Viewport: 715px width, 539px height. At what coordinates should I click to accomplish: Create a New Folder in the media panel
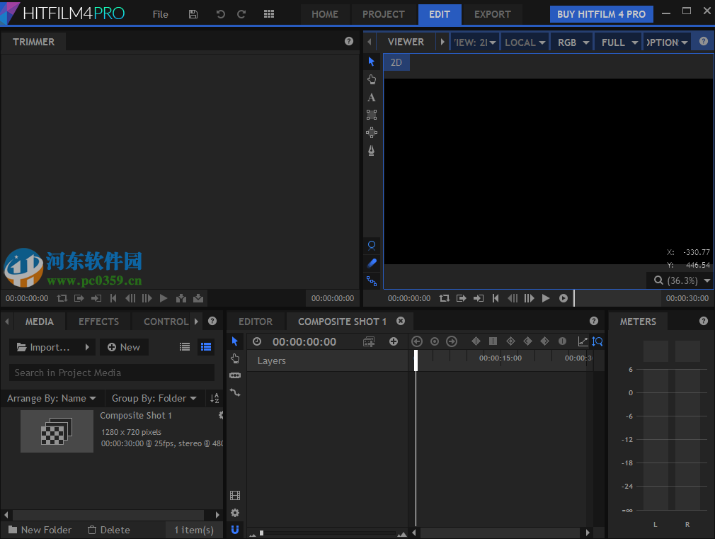pyautogui.click(x=40, y=530)
